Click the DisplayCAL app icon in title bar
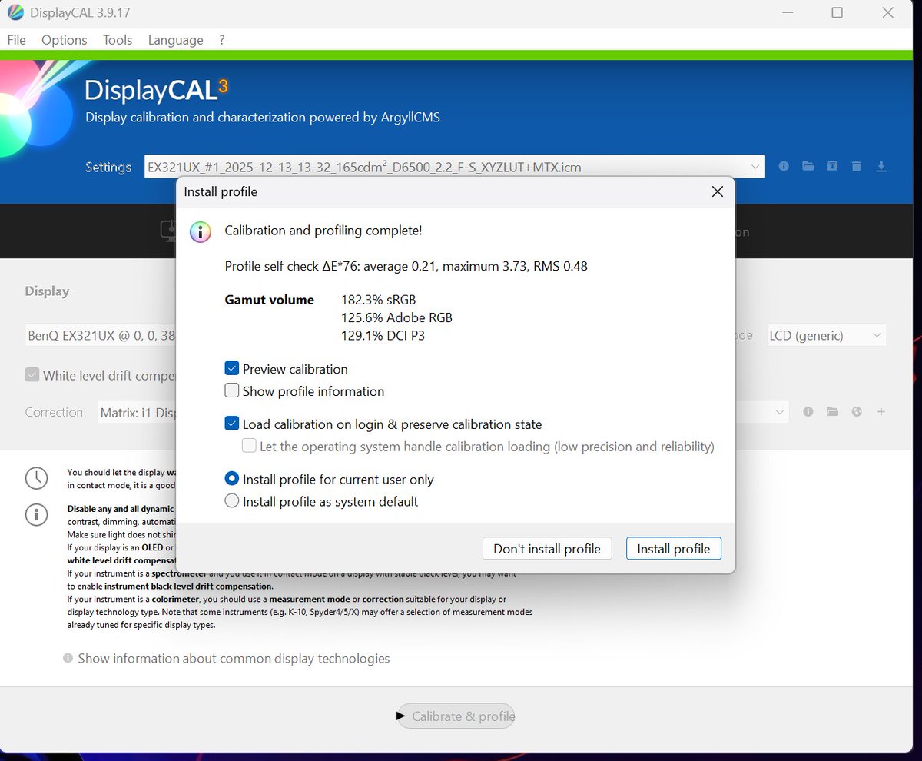Viewport: 922px width, 761px height. point(15,12)
